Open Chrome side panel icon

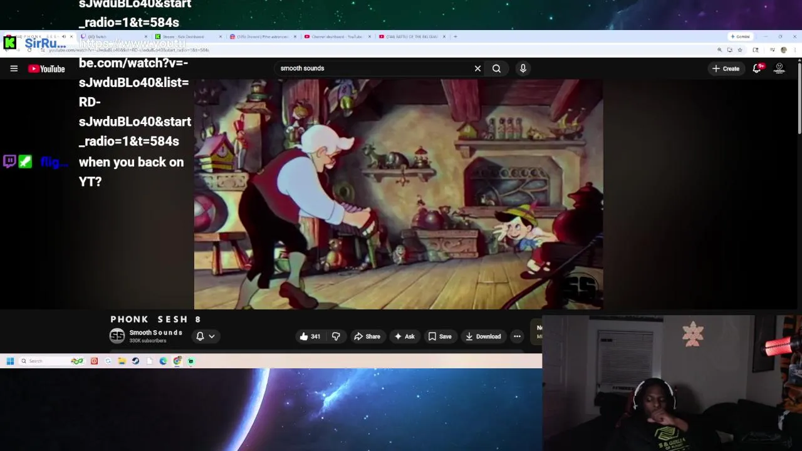tap(756, 49)
